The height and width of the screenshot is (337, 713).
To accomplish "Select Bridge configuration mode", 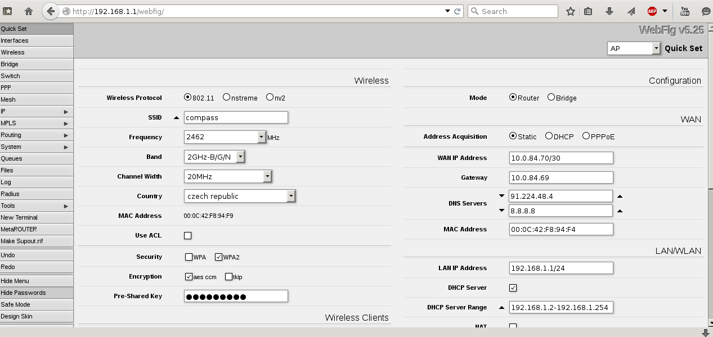I will [551, 97].
